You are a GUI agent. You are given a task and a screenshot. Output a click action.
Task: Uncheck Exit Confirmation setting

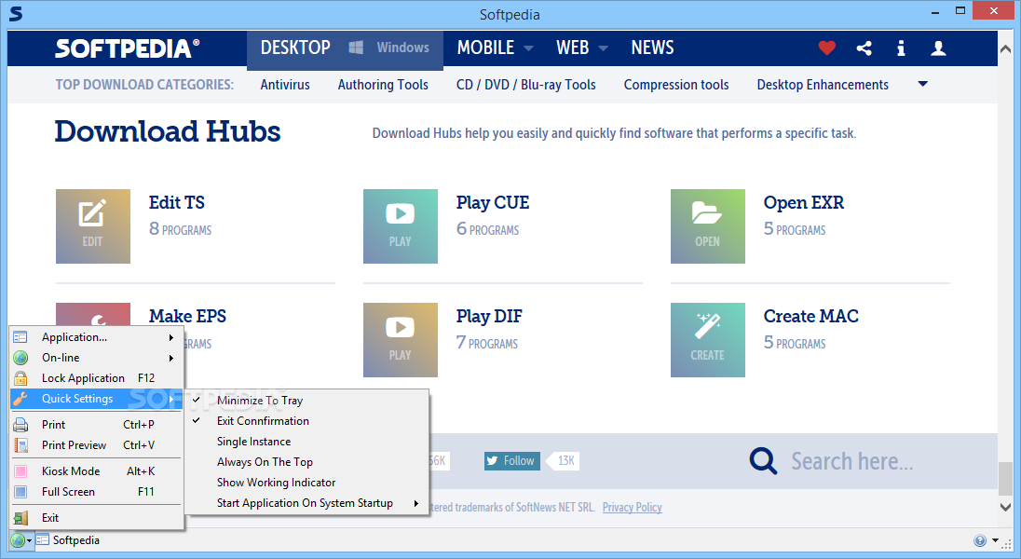tap(263, 421)
